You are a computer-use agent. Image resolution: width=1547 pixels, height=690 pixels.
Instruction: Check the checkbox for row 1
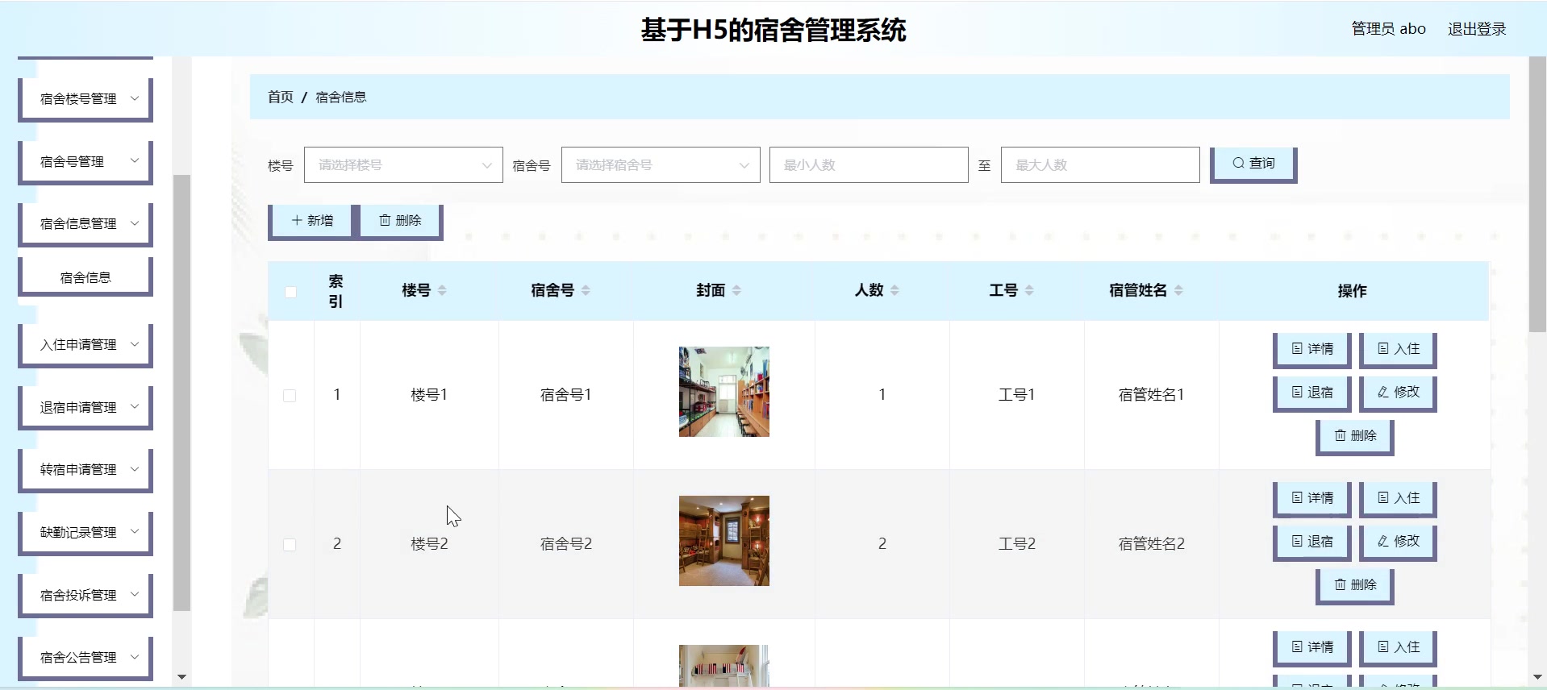tap(290, 396)
